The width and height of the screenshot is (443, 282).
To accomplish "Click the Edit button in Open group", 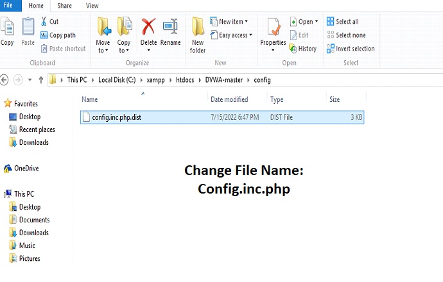I will pos(299,35).
